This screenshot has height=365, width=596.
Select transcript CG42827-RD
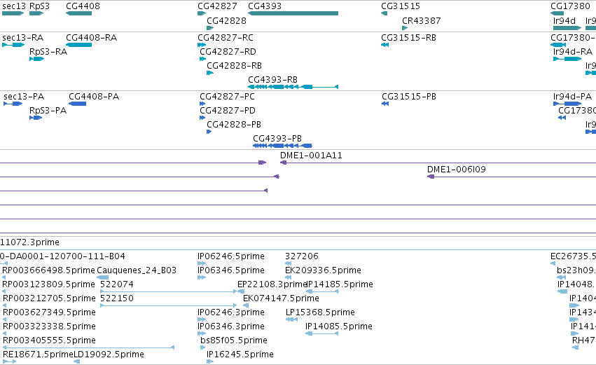point(228,51)
